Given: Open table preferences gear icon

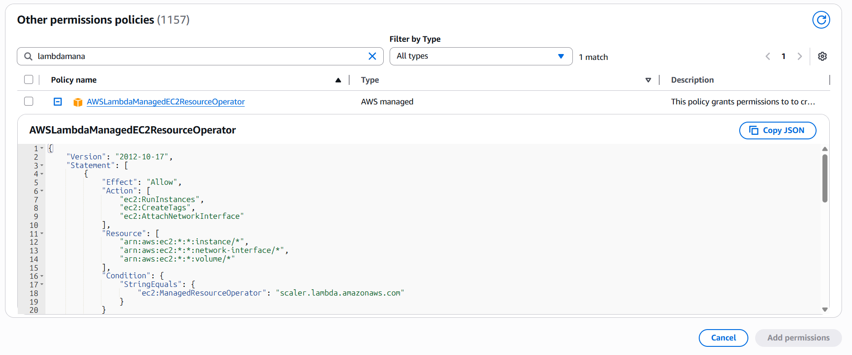Looking at the screenshot, I should [x=822, y=56].
